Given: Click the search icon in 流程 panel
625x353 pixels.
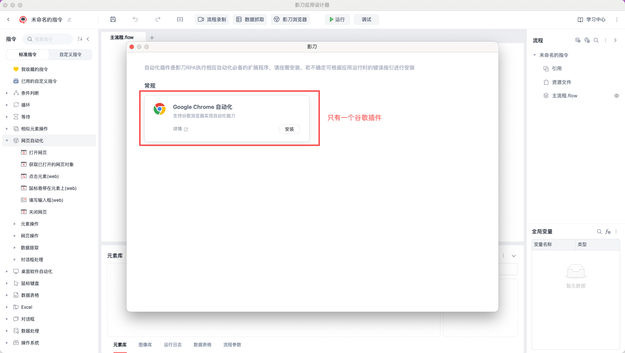Looking at the screenshot, I should click(x=596, y=41).
